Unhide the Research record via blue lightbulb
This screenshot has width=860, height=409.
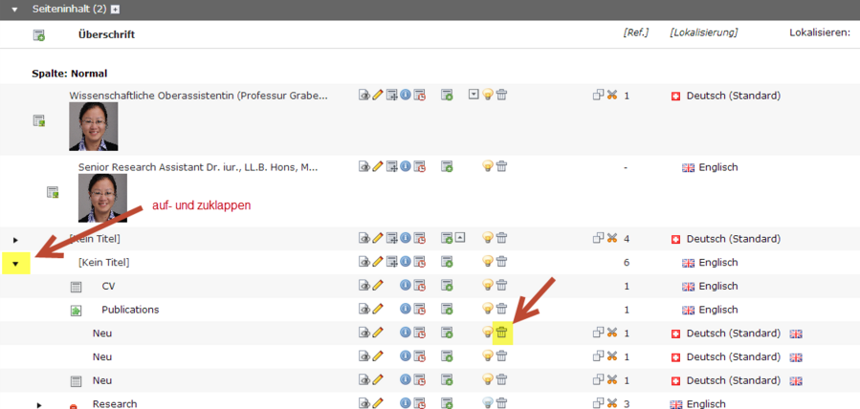pyautogui.click(x=488, y=403)
